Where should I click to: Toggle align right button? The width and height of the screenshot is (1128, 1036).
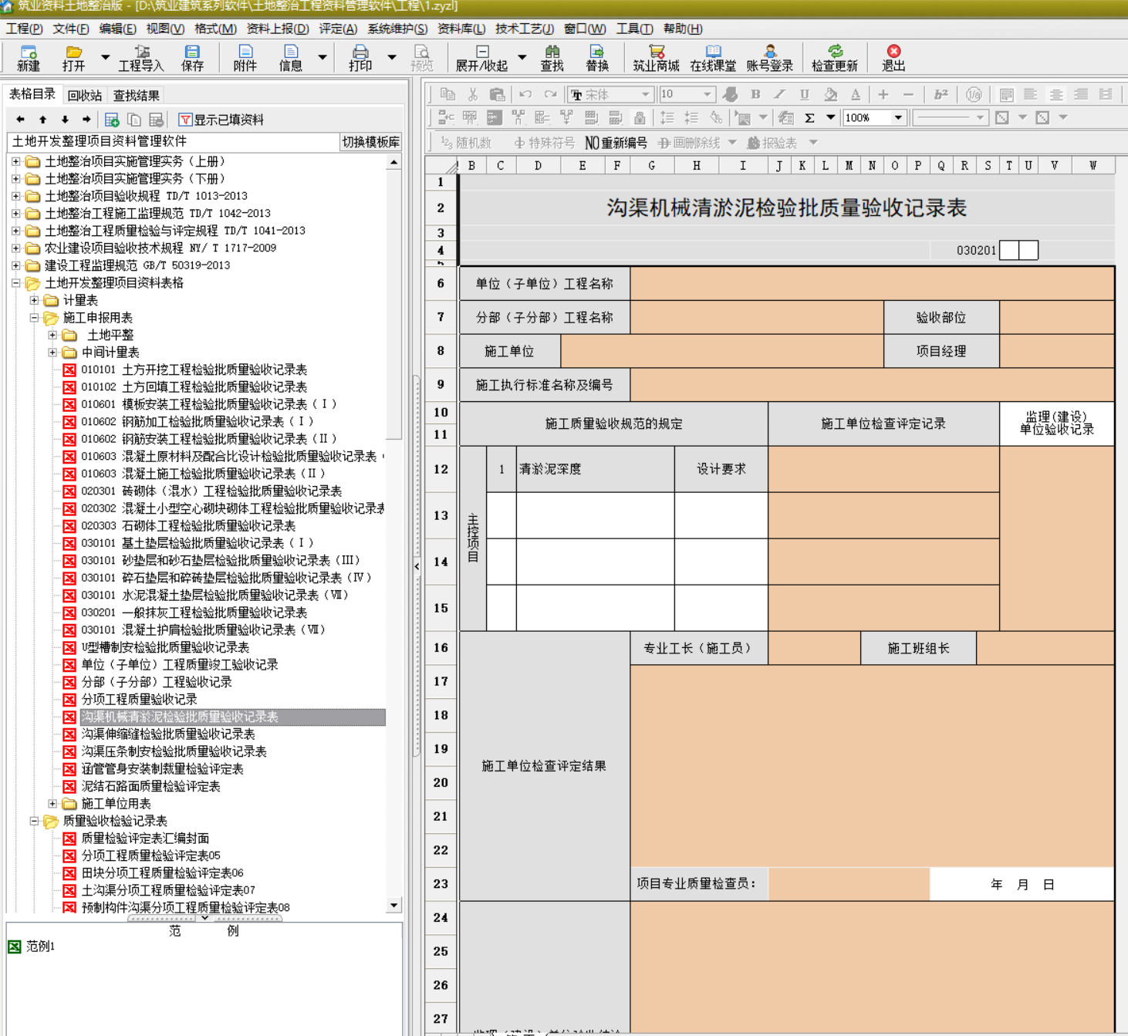[x=1081, y=94]
